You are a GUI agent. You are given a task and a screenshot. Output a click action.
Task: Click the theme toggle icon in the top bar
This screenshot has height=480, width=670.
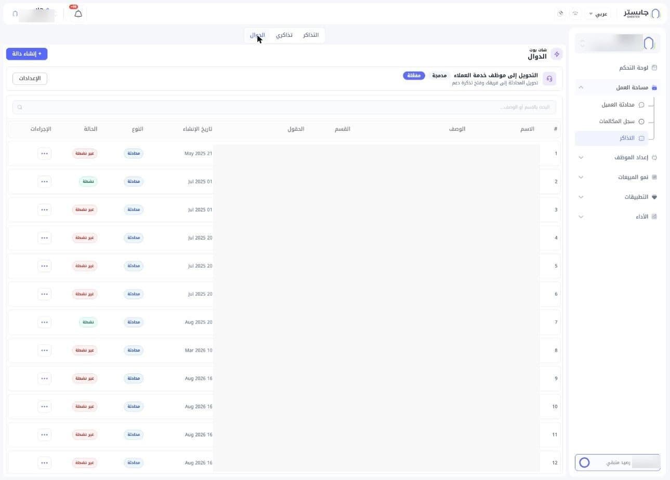[560, 14]
